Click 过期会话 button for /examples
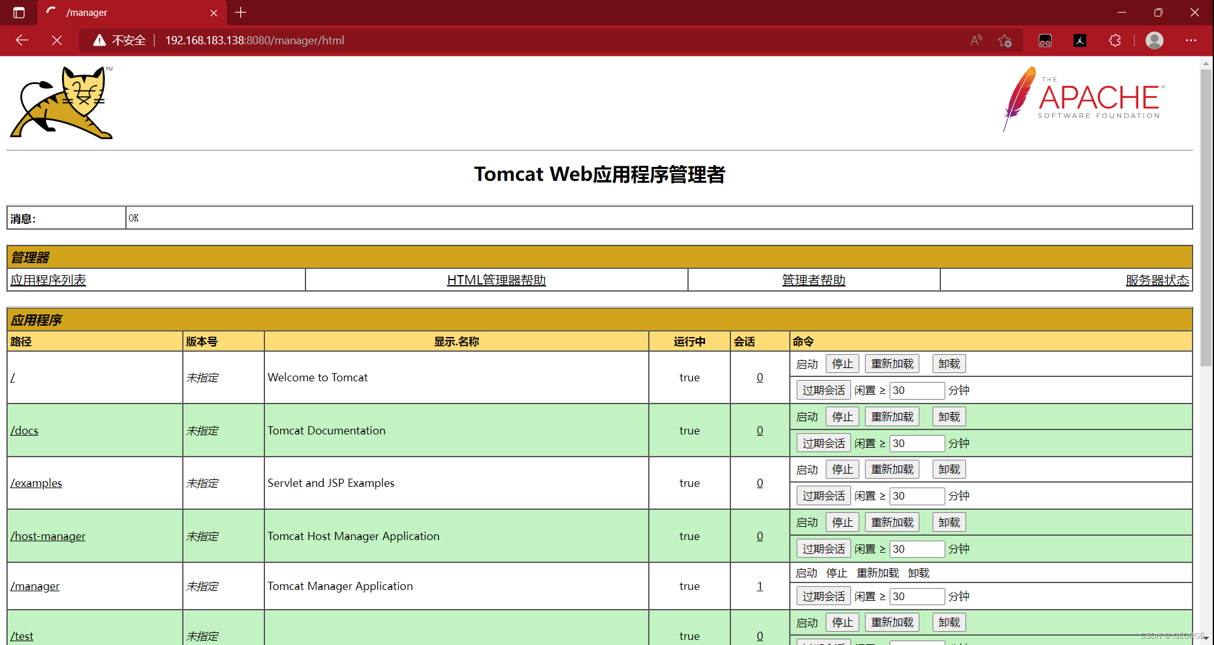The width and height of the screenshot is (1214, 645). click(823, 496)
